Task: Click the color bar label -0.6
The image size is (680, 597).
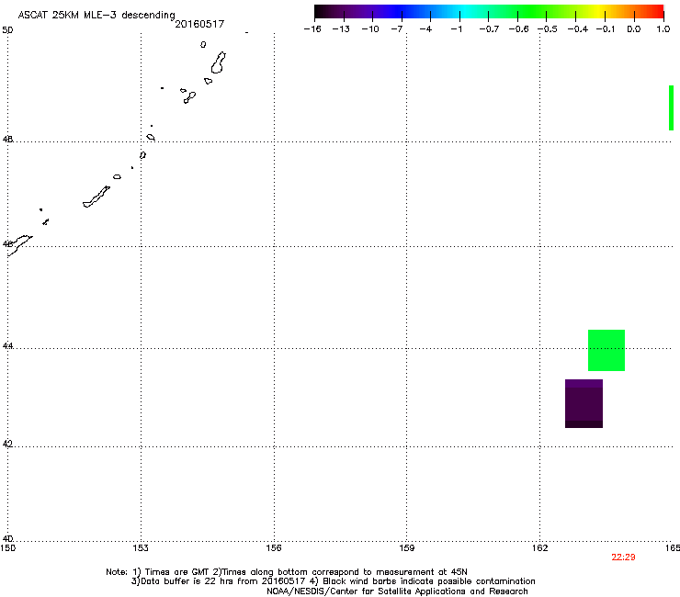Action: click(x=518, y=29)
